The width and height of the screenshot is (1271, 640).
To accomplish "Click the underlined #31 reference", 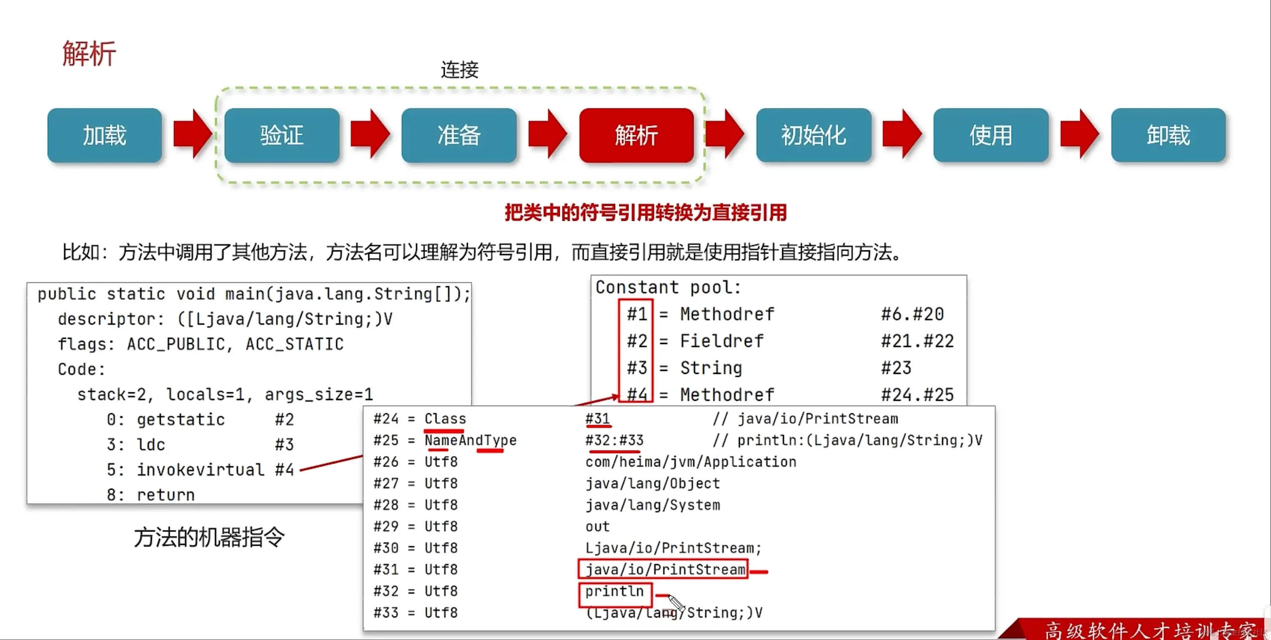I will (598, 419).
